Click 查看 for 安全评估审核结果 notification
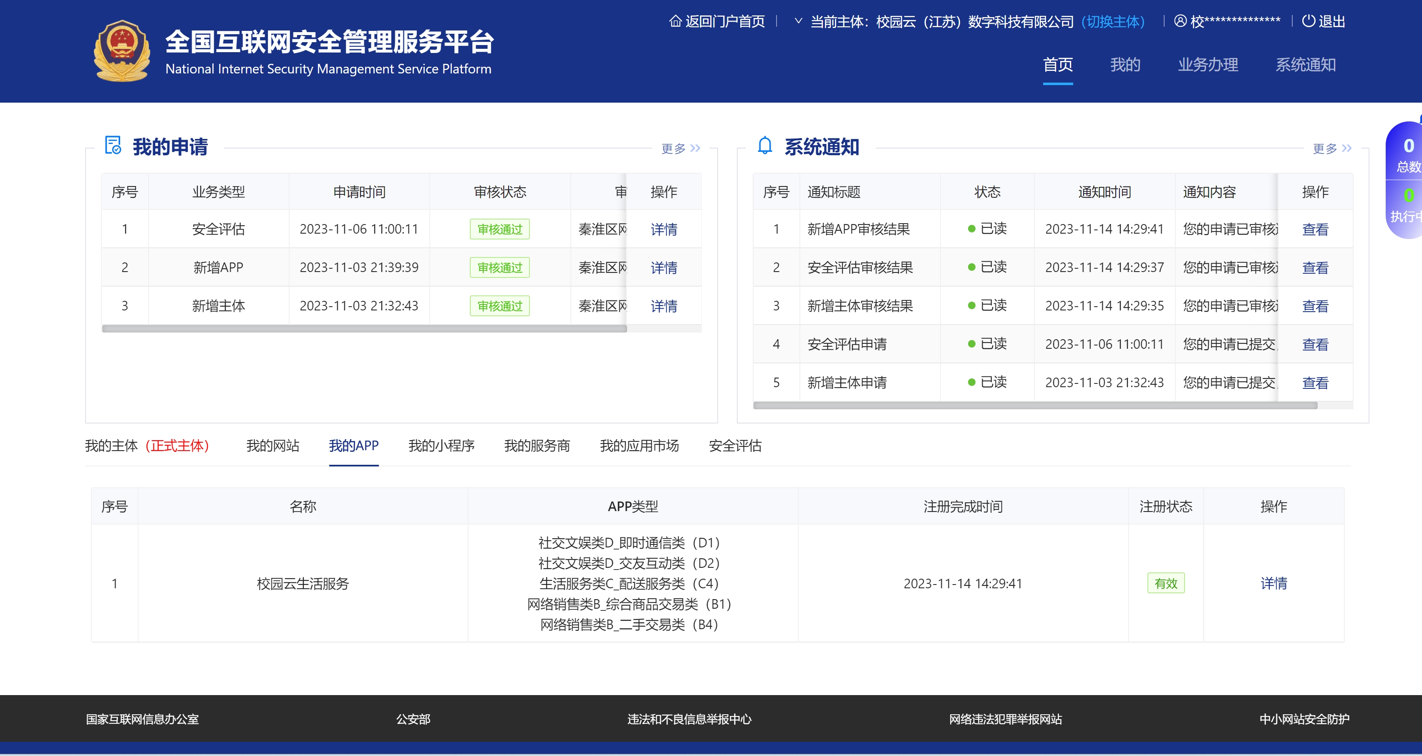Viewport: 1422px width, 756px height. coord(1315,267)
